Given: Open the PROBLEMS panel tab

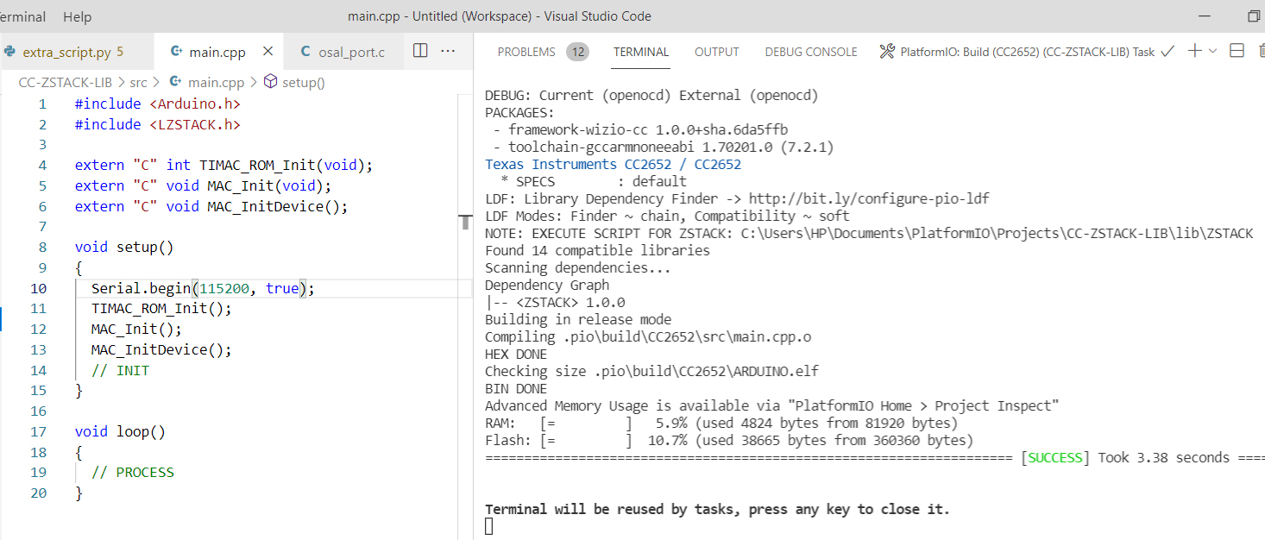Looking at the screenshot, I should [x=526, y=52].
